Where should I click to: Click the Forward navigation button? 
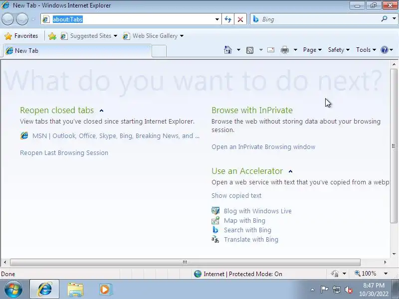[22, 19]
